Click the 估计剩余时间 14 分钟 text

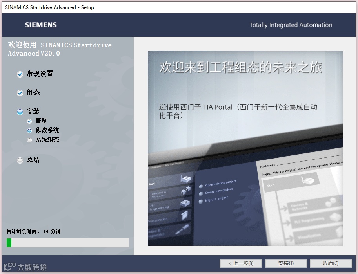pyautogui.click(x=33, y=231)
